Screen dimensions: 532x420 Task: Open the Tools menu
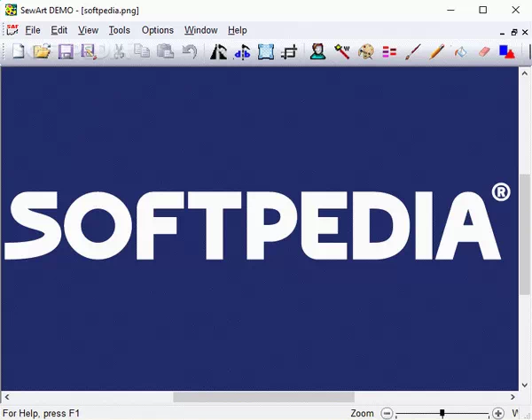120,30
